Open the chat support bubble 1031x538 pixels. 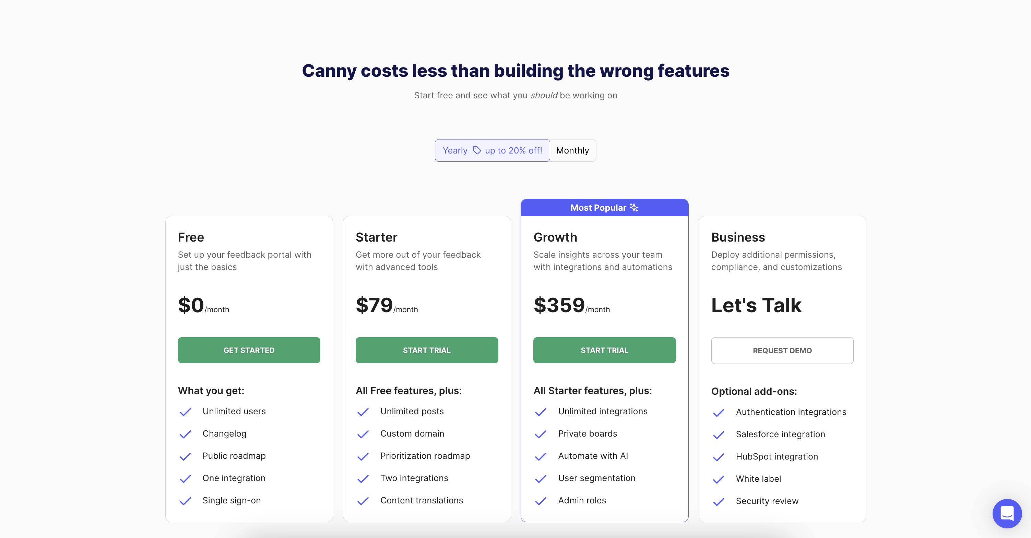click(1007, 514)
